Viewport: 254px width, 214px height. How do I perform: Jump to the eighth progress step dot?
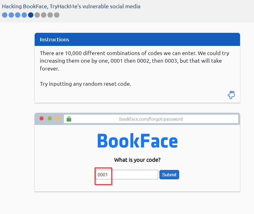[x=50, y=15]
